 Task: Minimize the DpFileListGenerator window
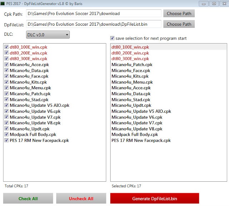click(x=204, y=4)
